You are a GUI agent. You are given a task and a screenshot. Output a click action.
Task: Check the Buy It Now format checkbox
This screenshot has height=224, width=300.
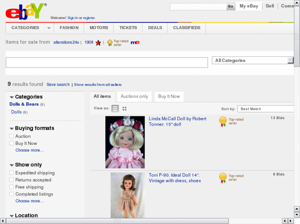pos(12,143)
